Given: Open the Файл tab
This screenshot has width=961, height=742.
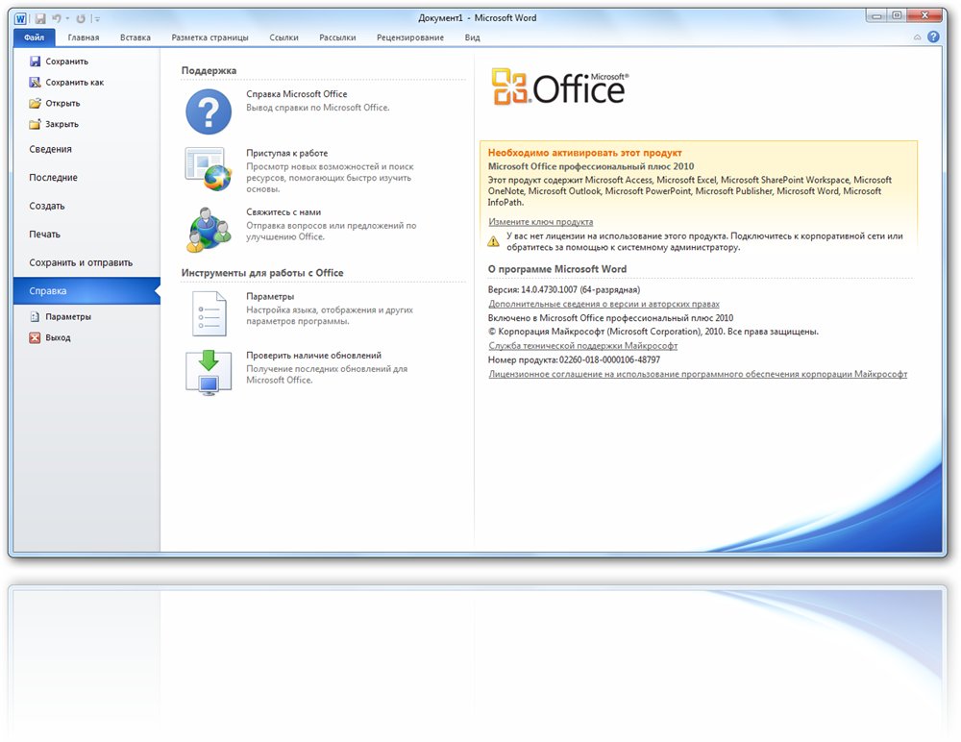Looking at the screenshot, I should [35, 37].
